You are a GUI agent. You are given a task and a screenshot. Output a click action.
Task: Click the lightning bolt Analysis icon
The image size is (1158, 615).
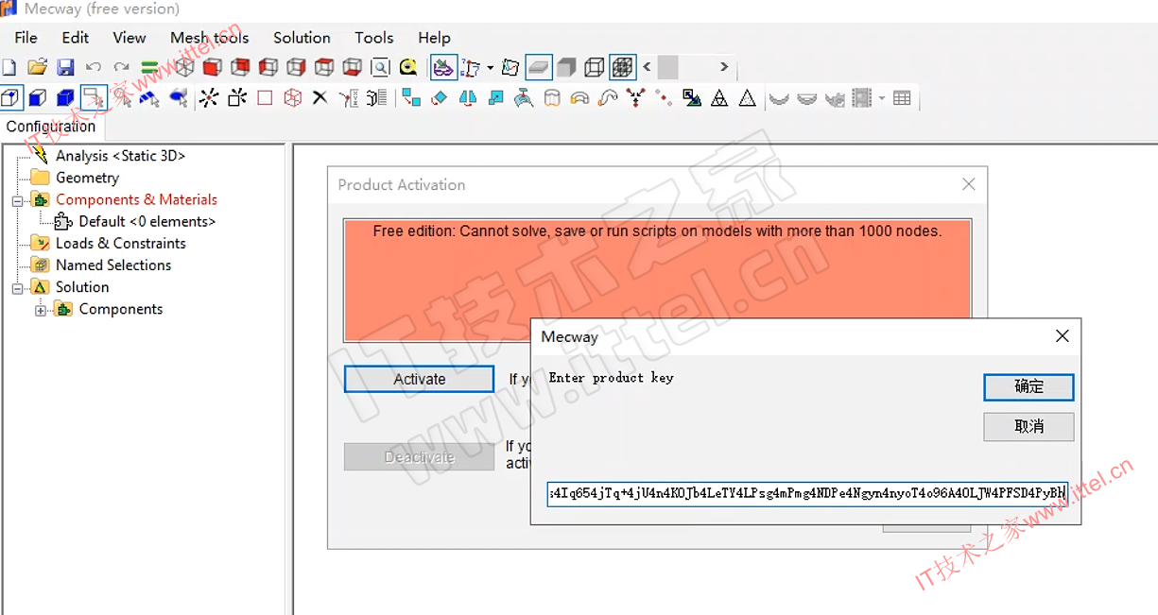coord(40,155)
